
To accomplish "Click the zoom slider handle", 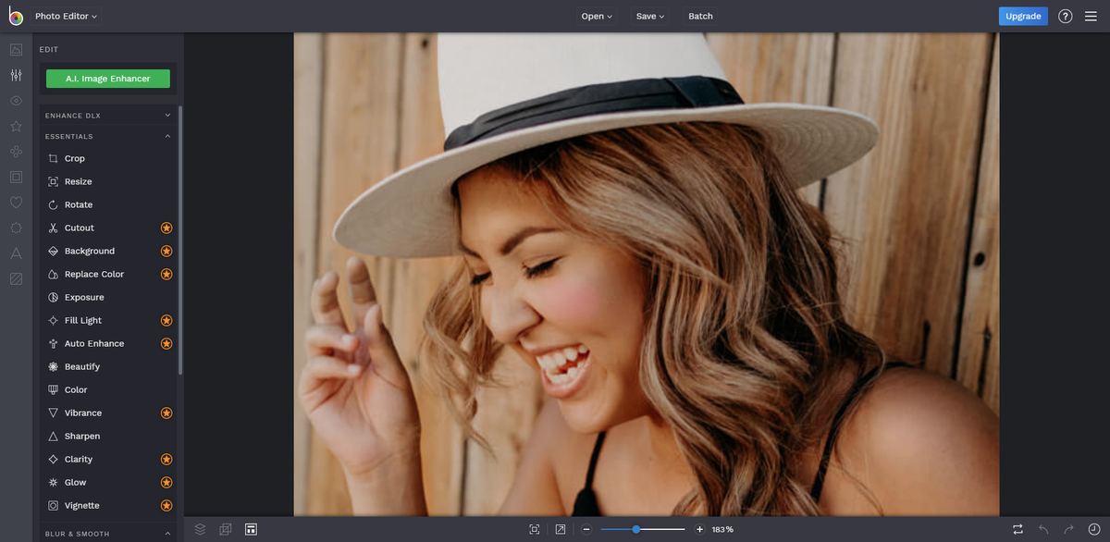I will click(x=636, y=529).
